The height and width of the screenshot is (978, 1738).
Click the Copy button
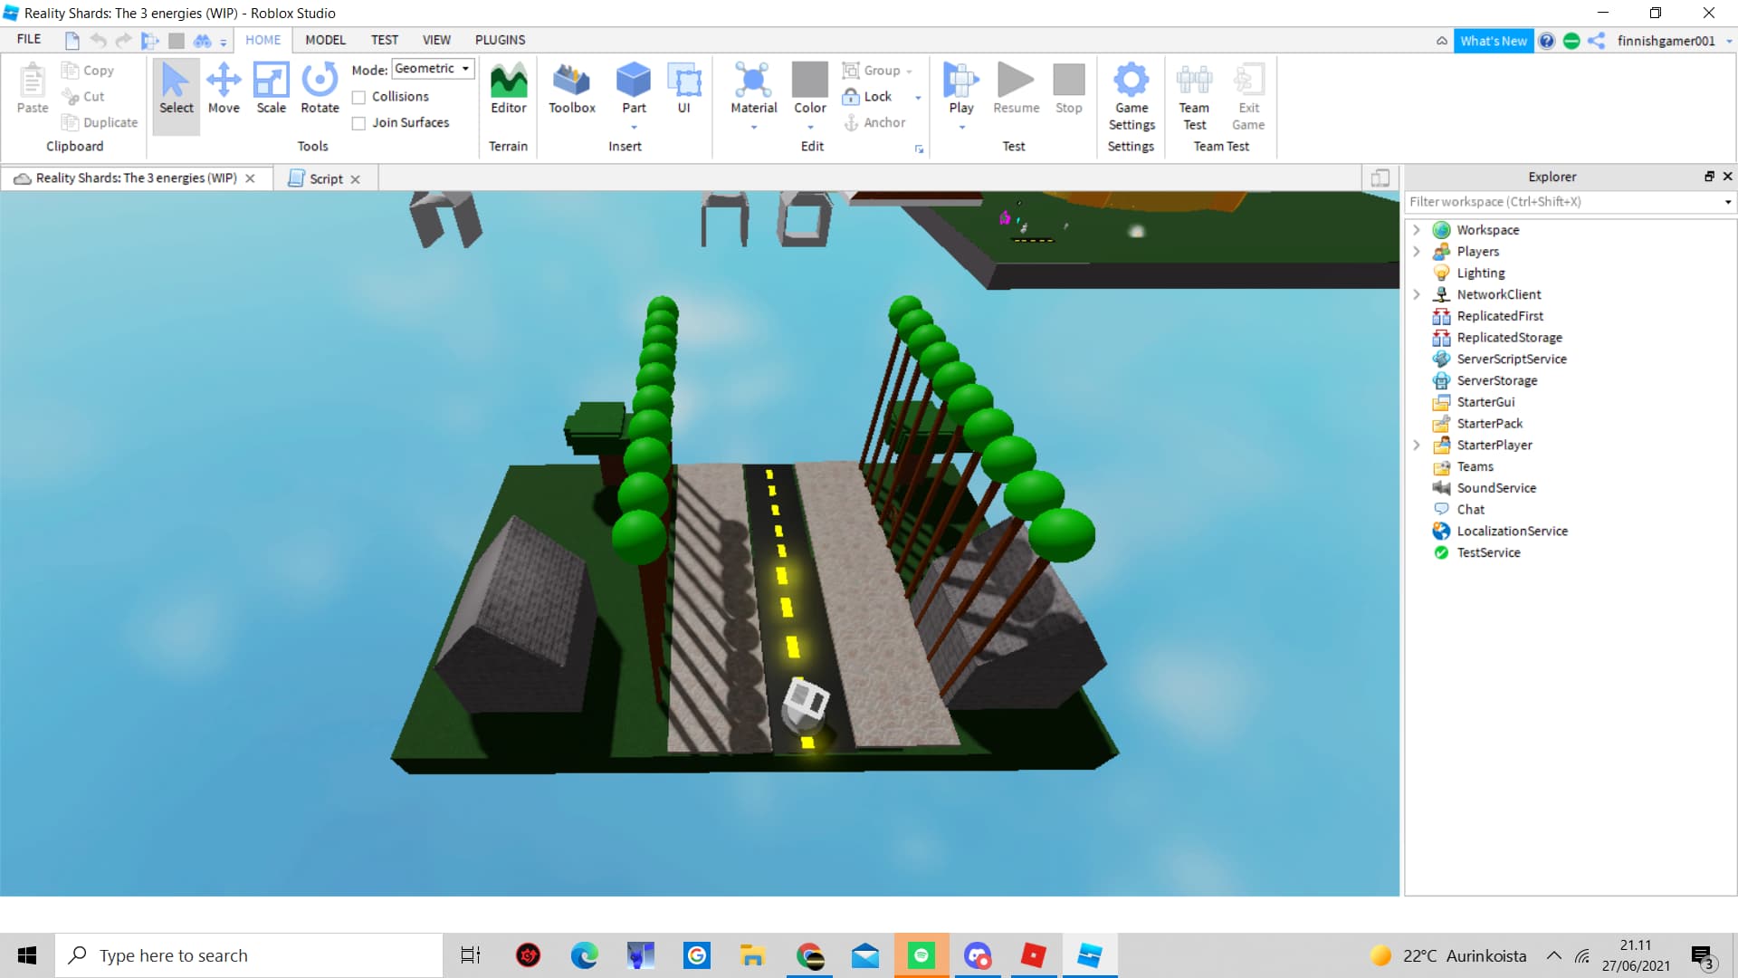click(x=88, y=71)
